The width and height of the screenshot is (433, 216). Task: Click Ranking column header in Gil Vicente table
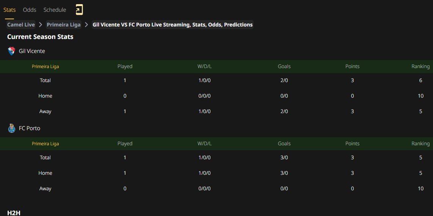point(420,67)
